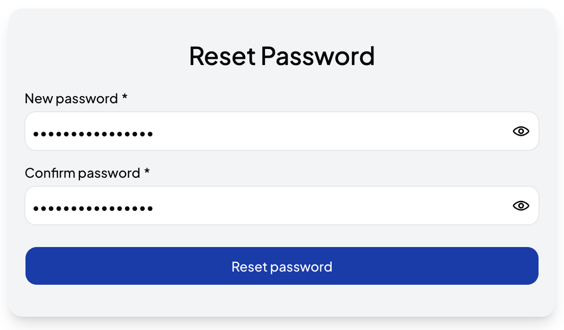Click the Reset Password heading
Viewport: 564px width, 330px height.
(x=282, y=56)
